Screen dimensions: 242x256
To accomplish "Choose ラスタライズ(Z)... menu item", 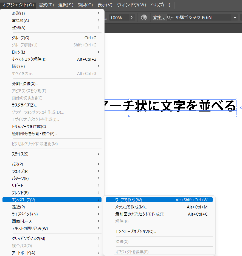I will [52, 105].
